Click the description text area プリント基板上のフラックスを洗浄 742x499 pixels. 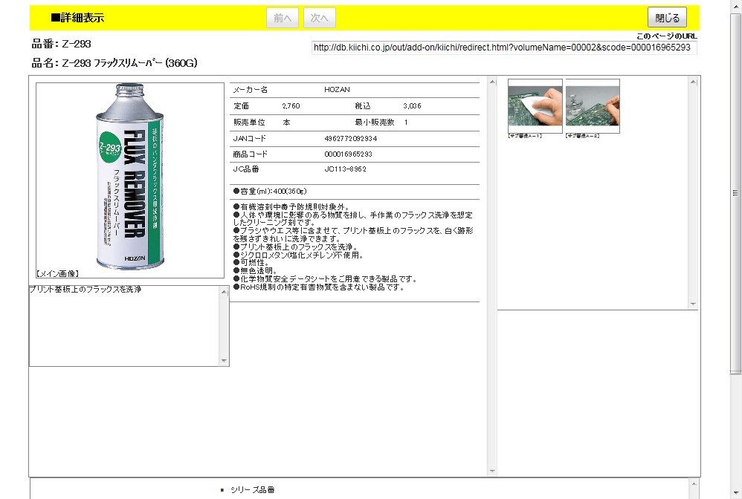point(124,325)
